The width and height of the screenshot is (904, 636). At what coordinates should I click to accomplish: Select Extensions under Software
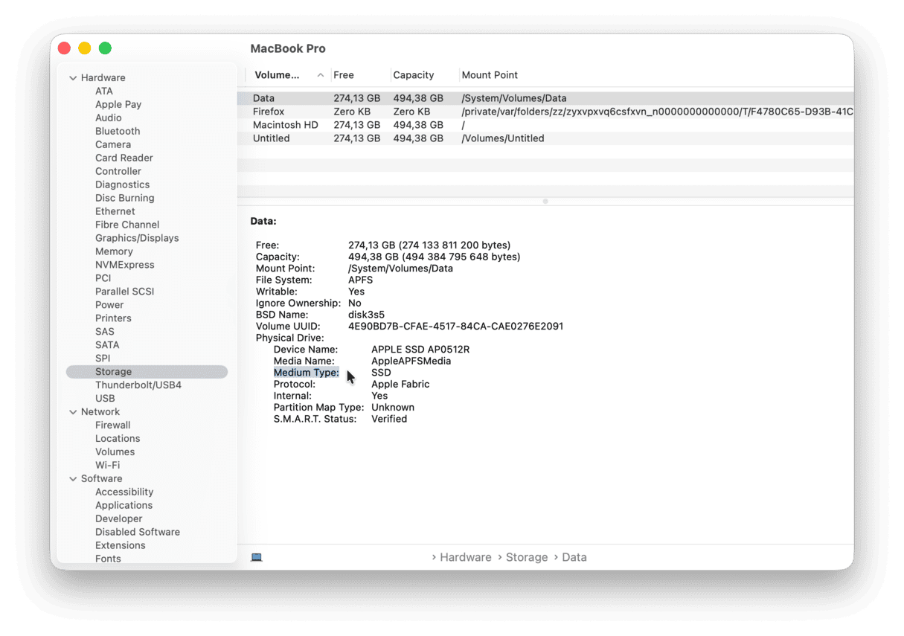[x=121, y=547]
